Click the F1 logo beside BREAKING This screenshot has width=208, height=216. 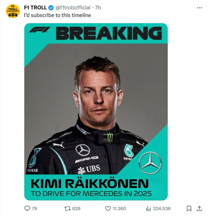[39, 30]
